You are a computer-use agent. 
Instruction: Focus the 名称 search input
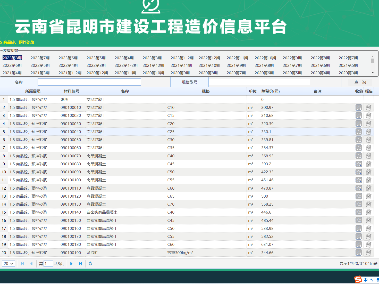(x=89, y=82)
